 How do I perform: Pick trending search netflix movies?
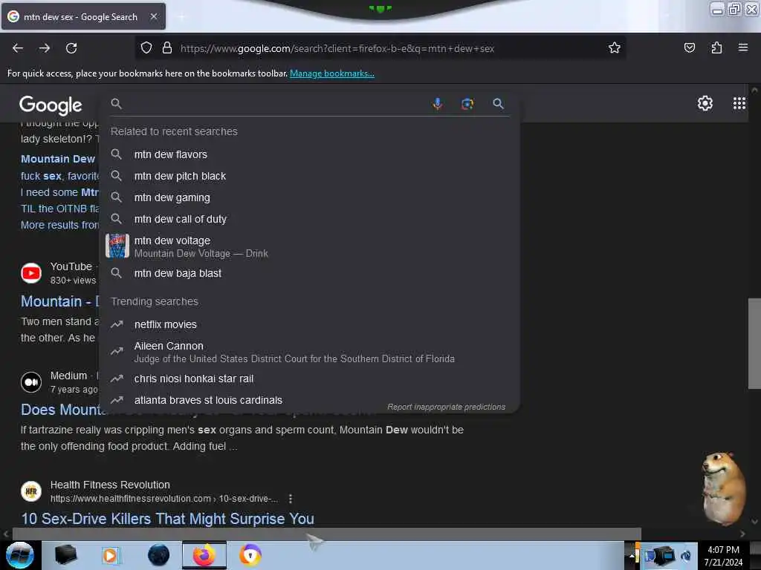pos(310,325)
